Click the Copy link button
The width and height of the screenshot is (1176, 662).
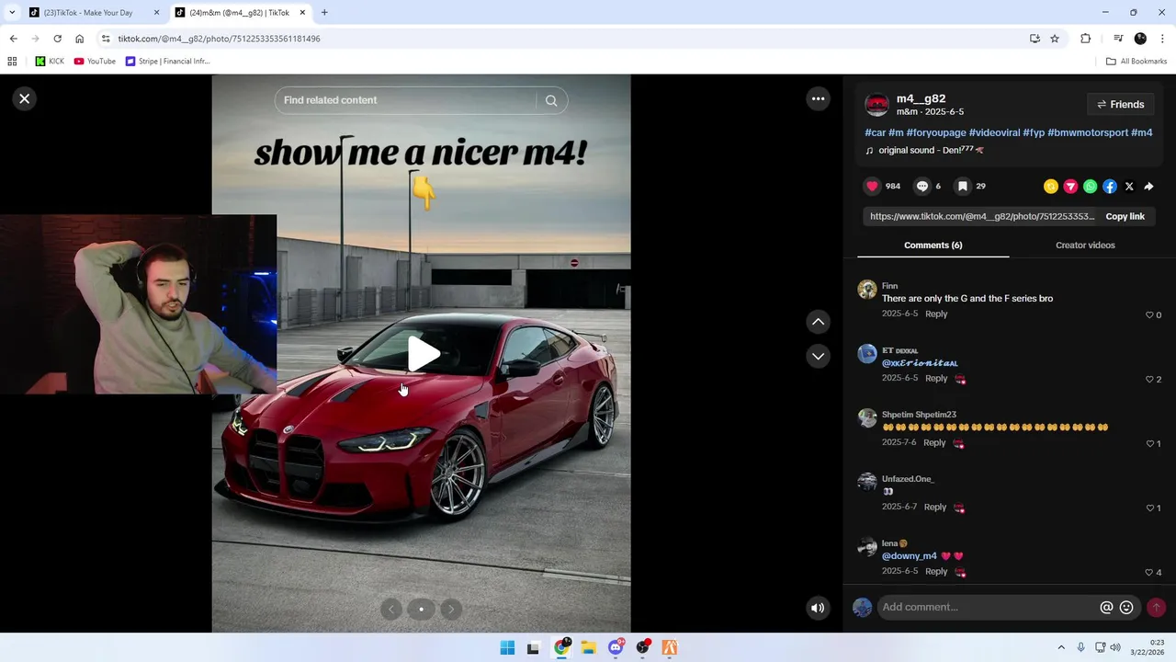point(1125,216)
